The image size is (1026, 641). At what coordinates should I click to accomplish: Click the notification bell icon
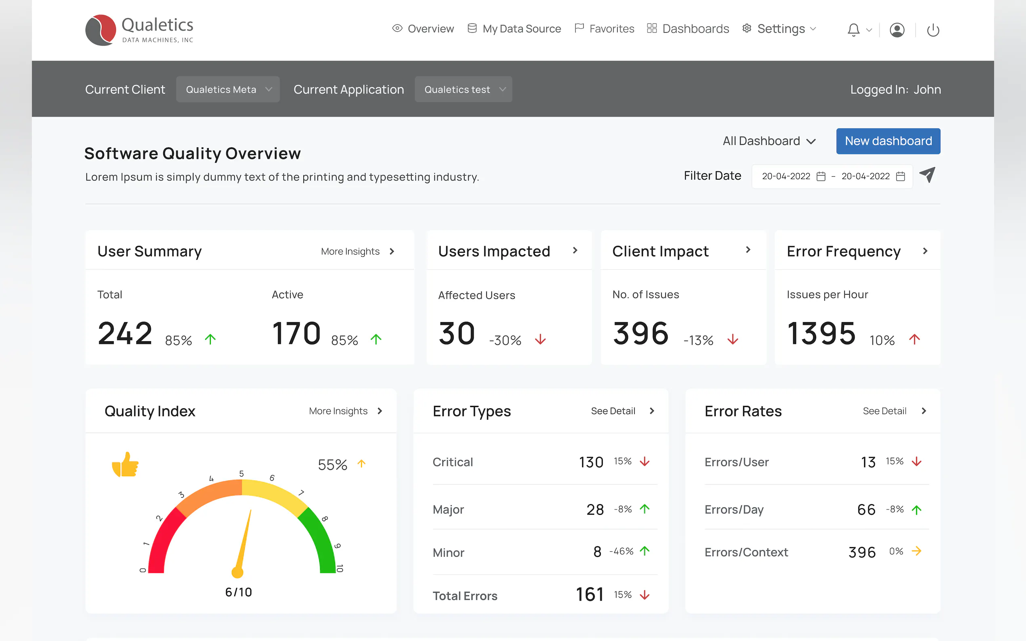(x=854, y=30)
